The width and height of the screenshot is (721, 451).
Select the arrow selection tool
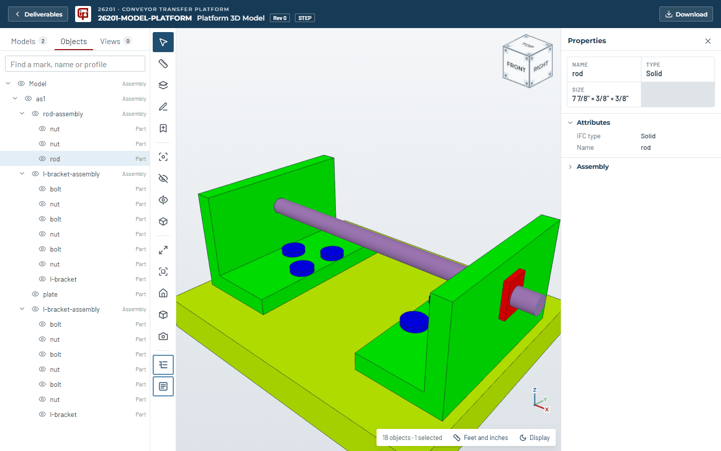pyautogui.click(x=163, y=42)
